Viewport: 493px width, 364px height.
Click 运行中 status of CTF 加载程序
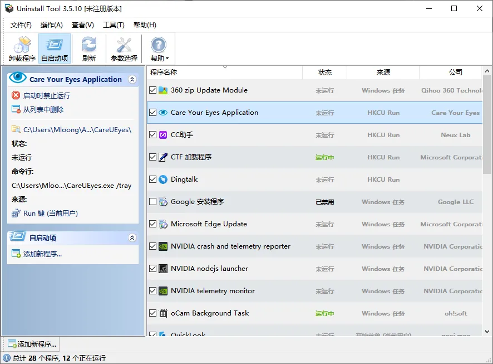(x=325, y=157)
